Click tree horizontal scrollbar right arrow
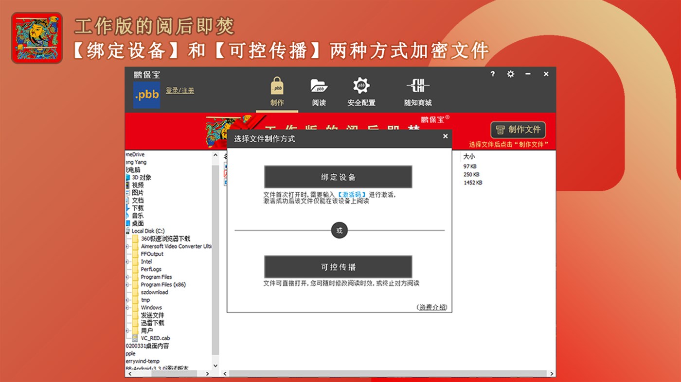 click(x=208, y=374)
